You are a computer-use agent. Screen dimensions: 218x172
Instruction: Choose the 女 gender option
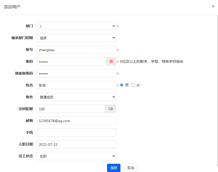pyautogui.click(x=133, y=85)
